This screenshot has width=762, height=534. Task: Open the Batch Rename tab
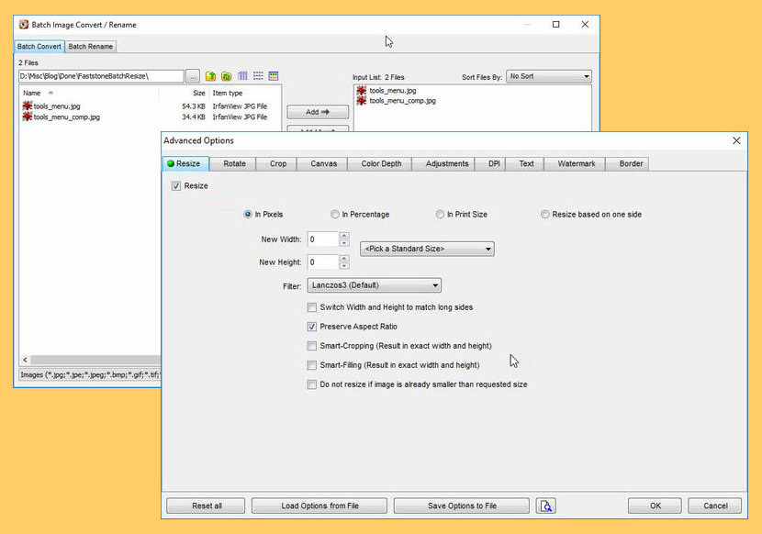tap(90, 47)
